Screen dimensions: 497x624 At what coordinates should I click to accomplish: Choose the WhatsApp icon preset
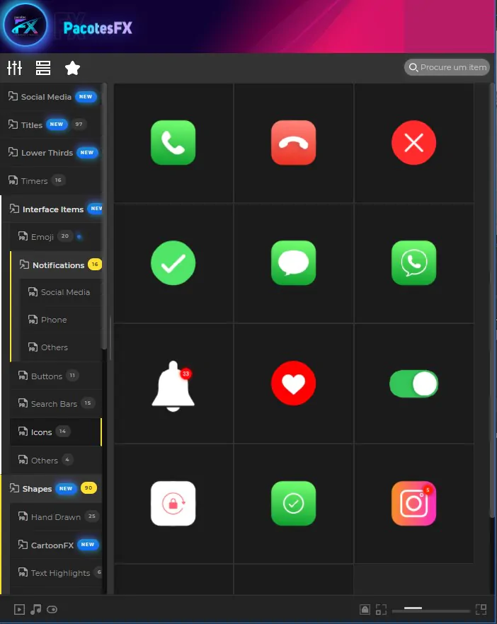click(413, 263)
